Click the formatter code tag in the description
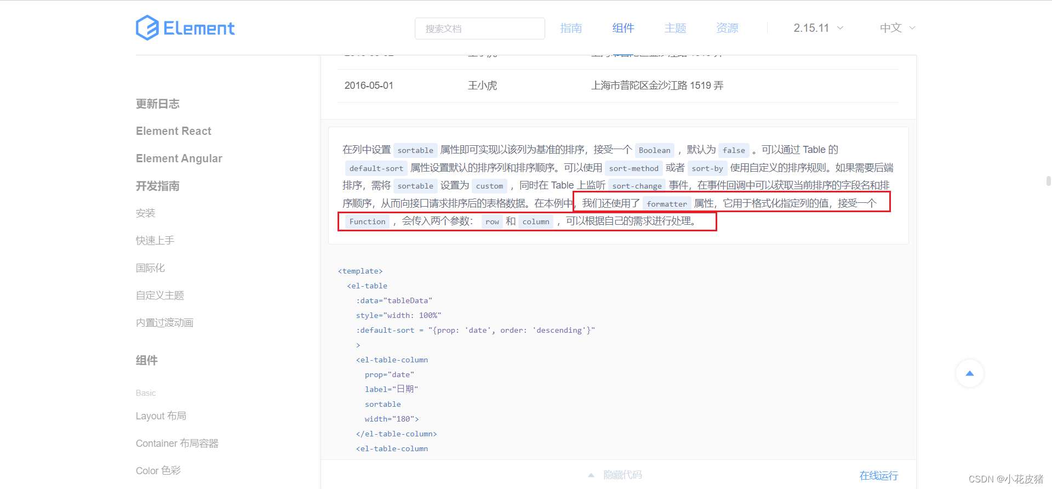Image resolution: width=1052 pixels, height=489 pixels. [x=667, y=204]
